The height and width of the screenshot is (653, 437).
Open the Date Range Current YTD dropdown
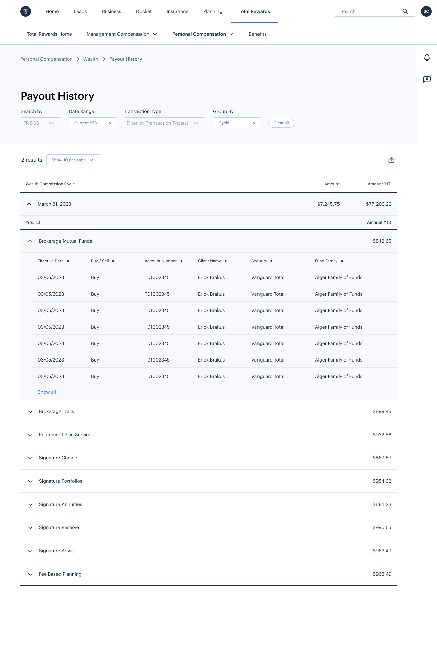(x=92, y=123)
